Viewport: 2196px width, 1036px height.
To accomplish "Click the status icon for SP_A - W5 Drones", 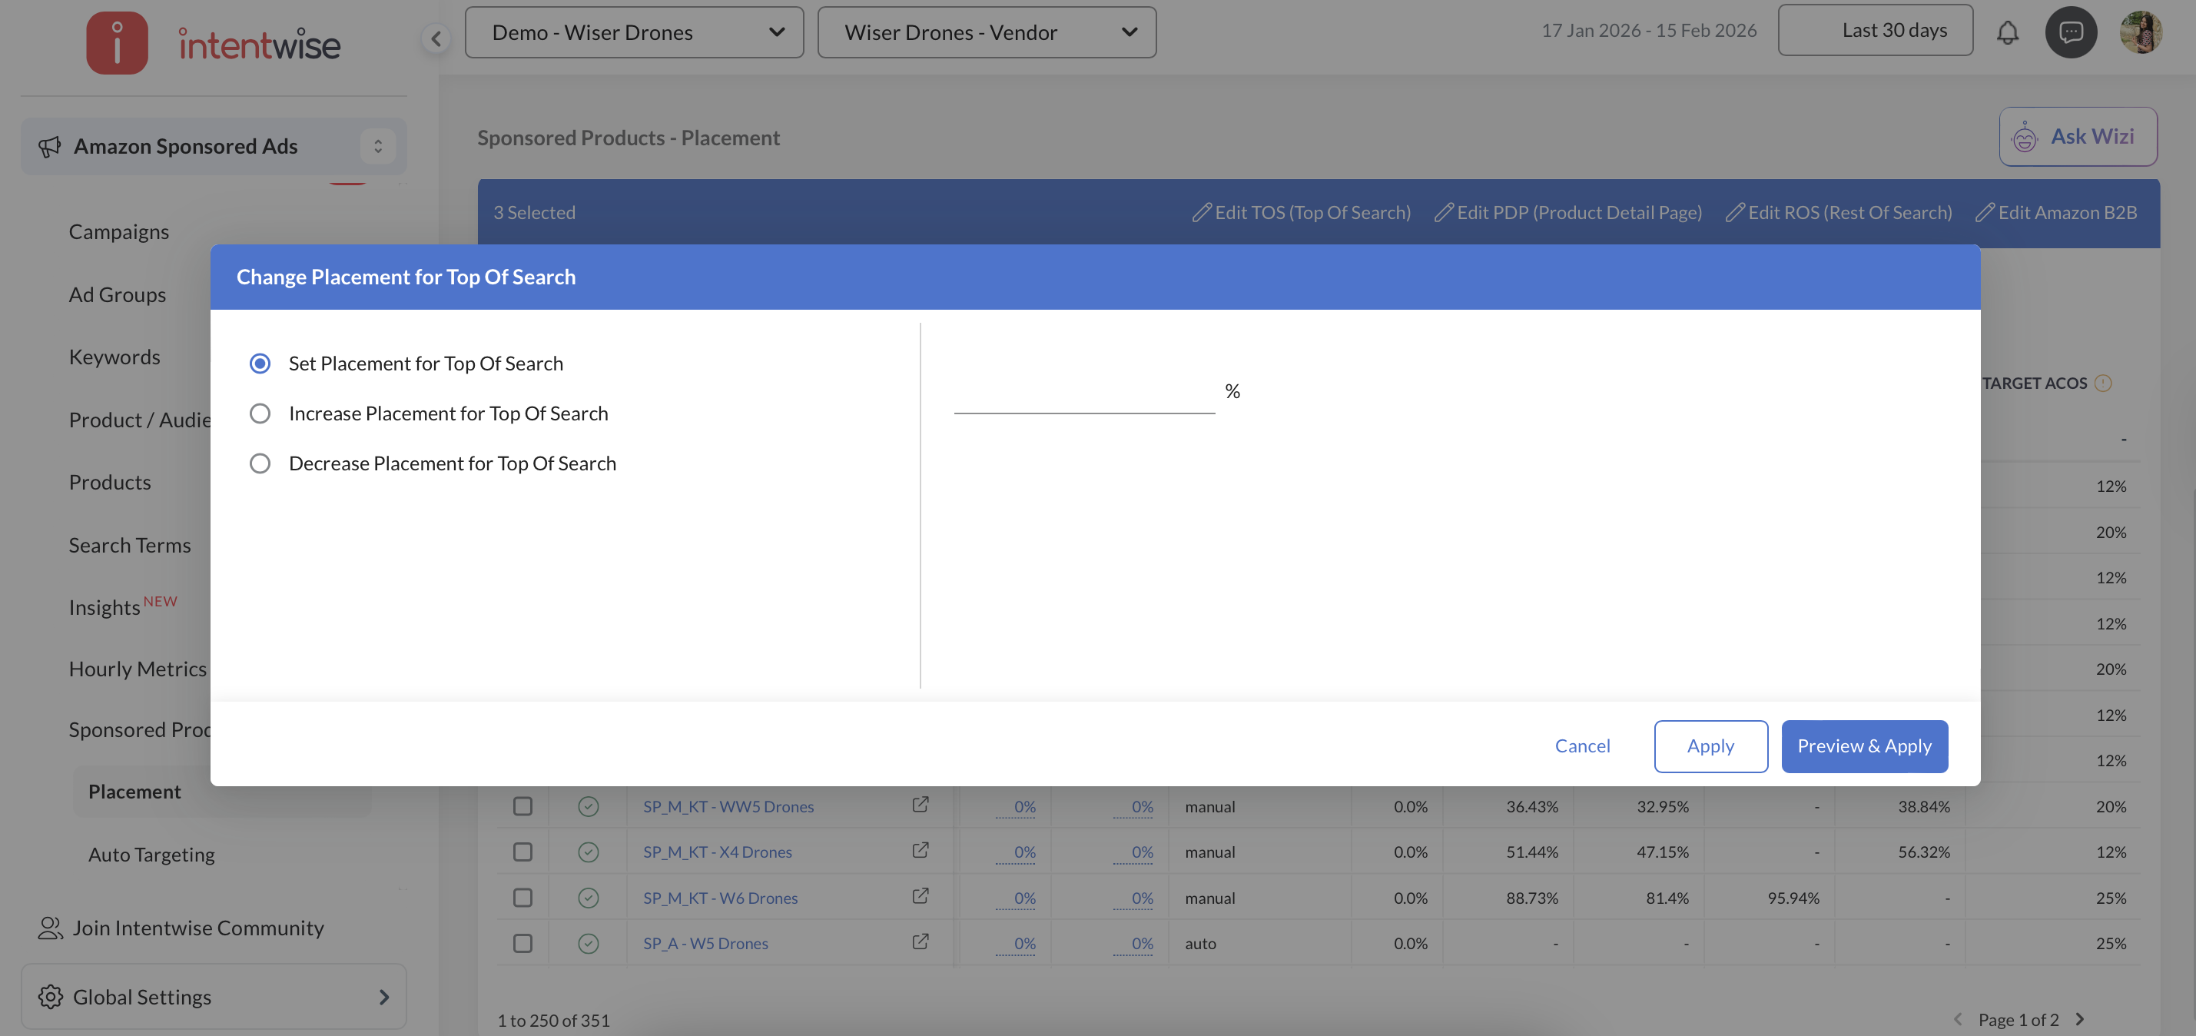I will coord(589,943).
